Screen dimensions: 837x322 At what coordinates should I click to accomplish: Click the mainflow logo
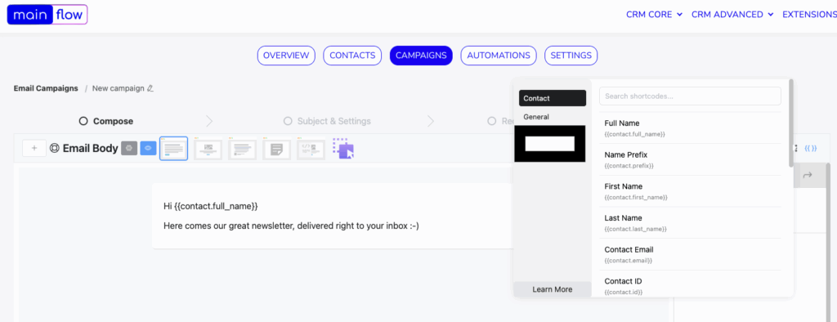47,15
